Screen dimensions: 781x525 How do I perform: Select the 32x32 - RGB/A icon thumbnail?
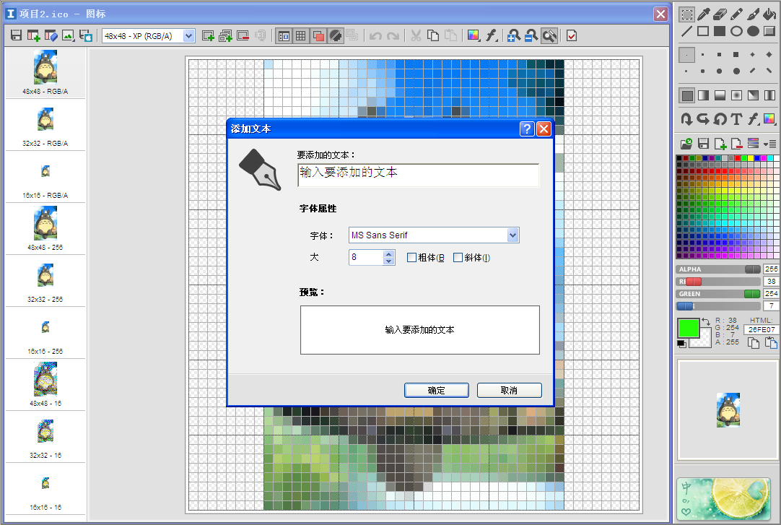click(45, 119)
